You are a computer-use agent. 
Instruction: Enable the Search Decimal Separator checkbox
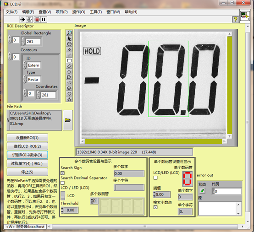coord(62,183)
